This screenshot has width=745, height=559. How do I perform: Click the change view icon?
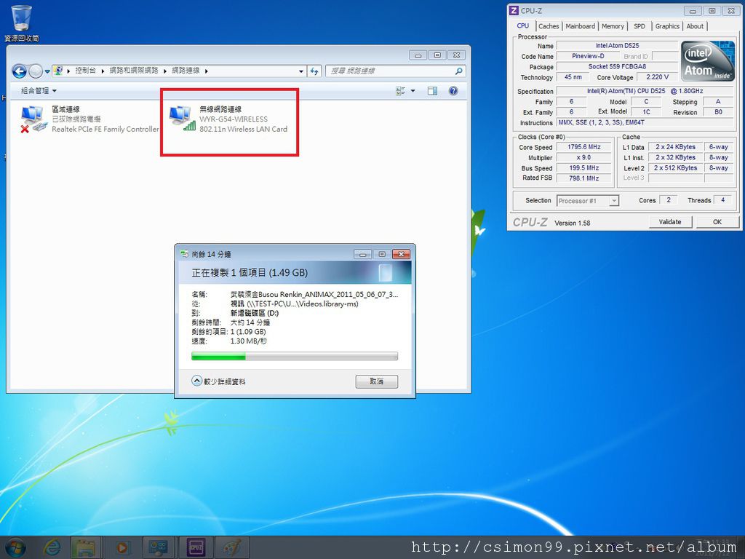point(401,90)
